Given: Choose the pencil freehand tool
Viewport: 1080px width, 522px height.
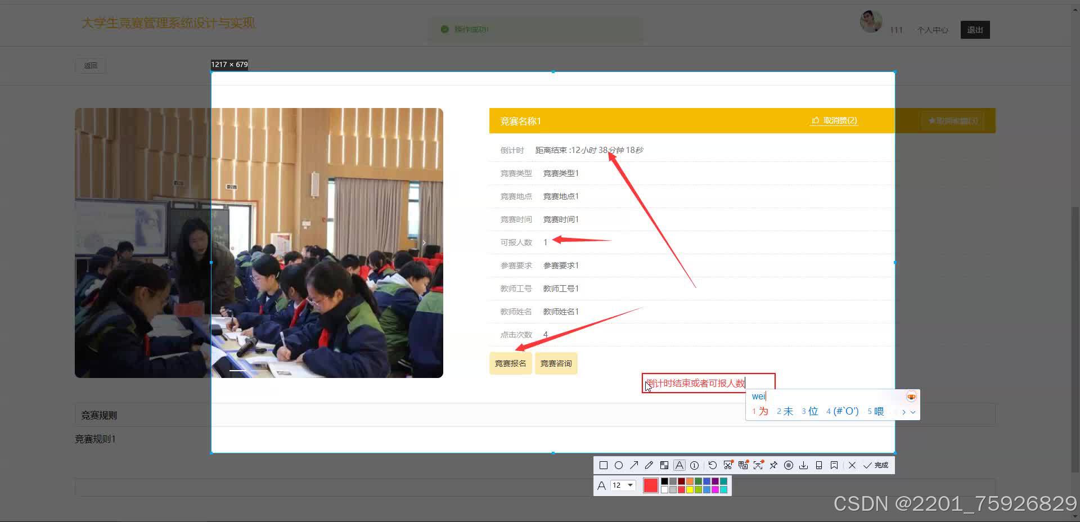Looking at the screenshot, I should 649,465.
